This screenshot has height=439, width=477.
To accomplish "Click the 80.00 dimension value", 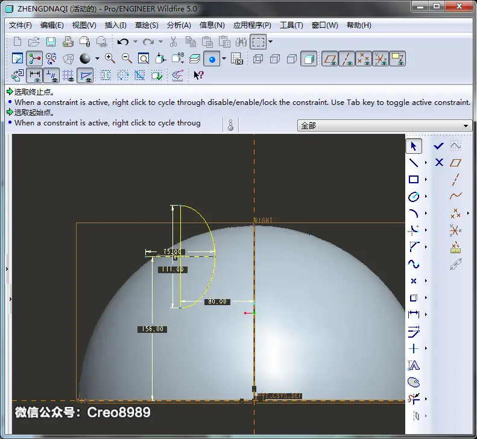I will click(217, 302).
